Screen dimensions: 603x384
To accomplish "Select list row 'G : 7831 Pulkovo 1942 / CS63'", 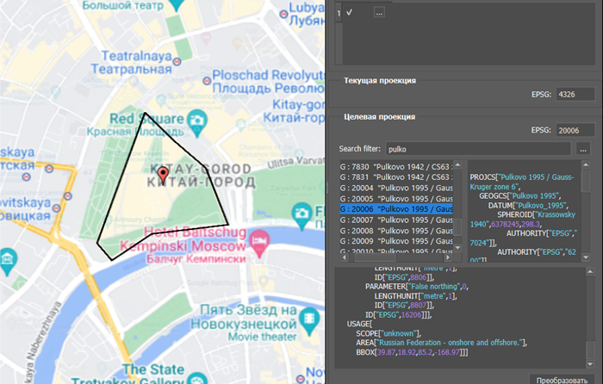I will click(396, 177).
